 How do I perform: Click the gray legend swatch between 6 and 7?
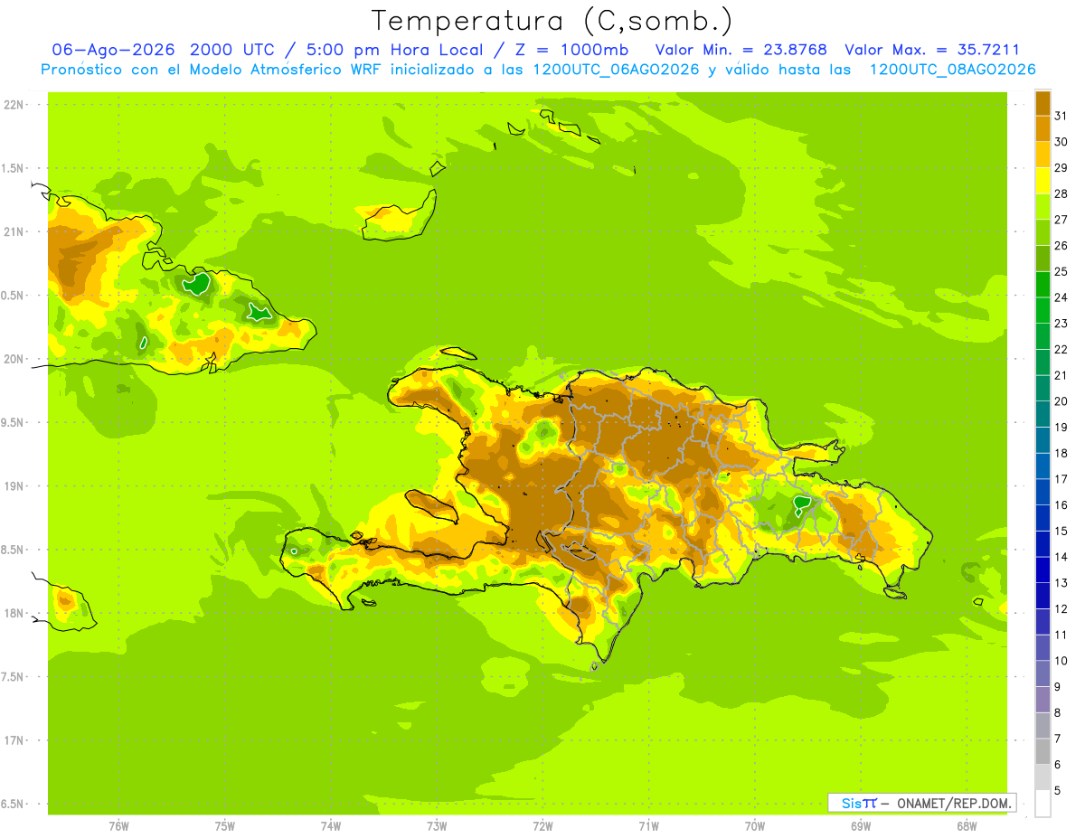click(1043, 751)
